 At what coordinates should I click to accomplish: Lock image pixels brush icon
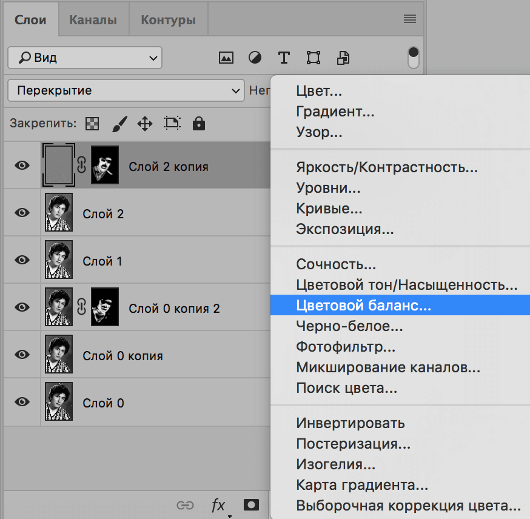[119, 124]
